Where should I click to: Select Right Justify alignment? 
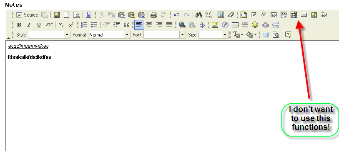pyautogui.click(x=159, y=25)
